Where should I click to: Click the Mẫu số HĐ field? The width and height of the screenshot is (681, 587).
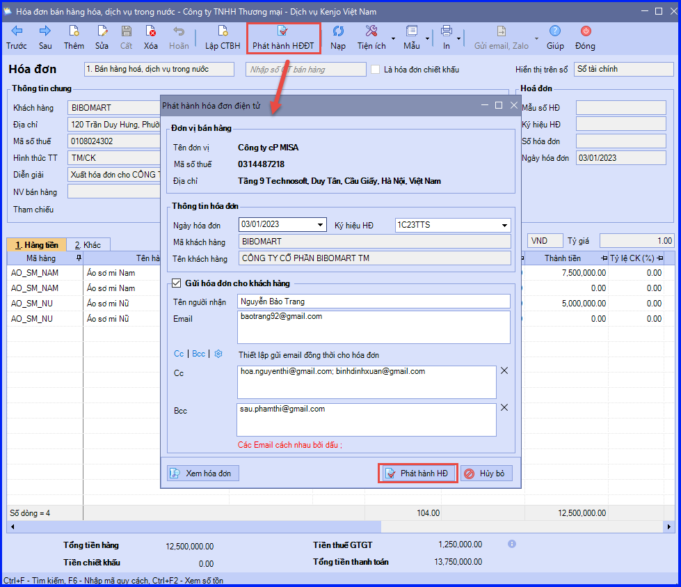621,108
